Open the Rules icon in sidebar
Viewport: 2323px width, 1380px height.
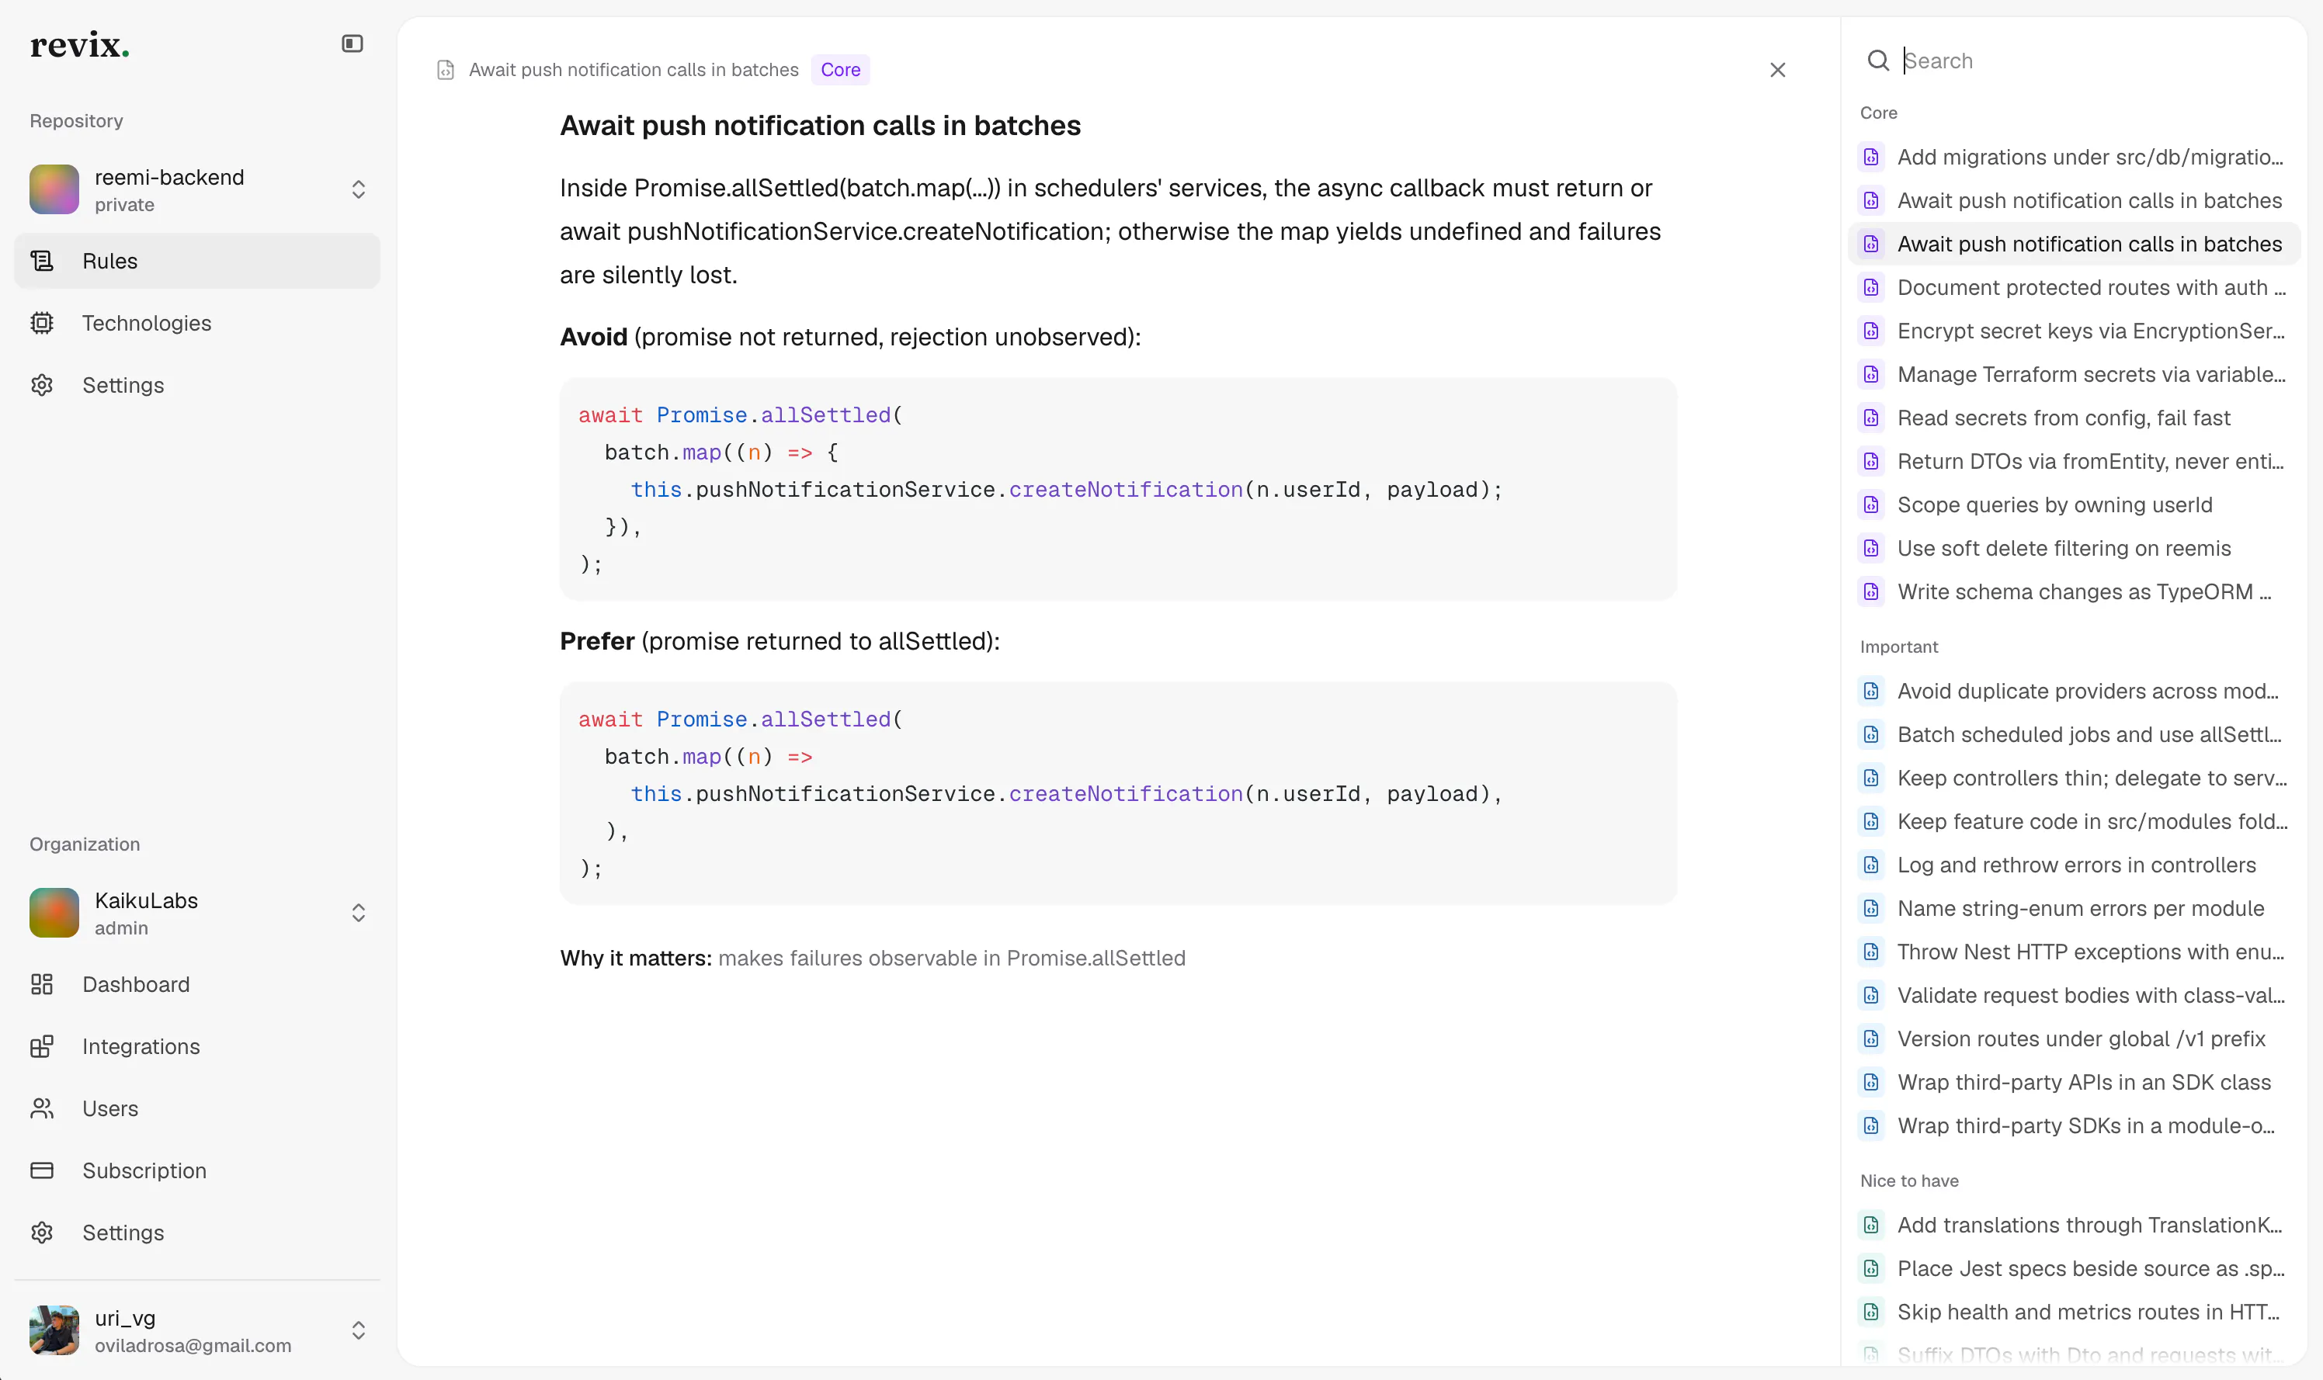(42, 262)
